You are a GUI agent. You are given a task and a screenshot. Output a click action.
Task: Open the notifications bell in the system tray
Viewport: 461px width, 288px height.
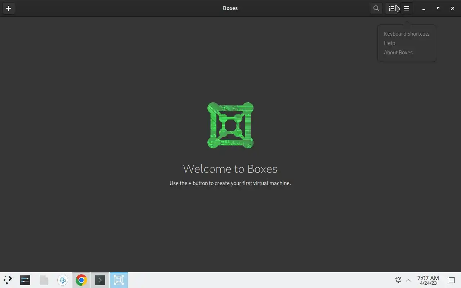point(398,280)
